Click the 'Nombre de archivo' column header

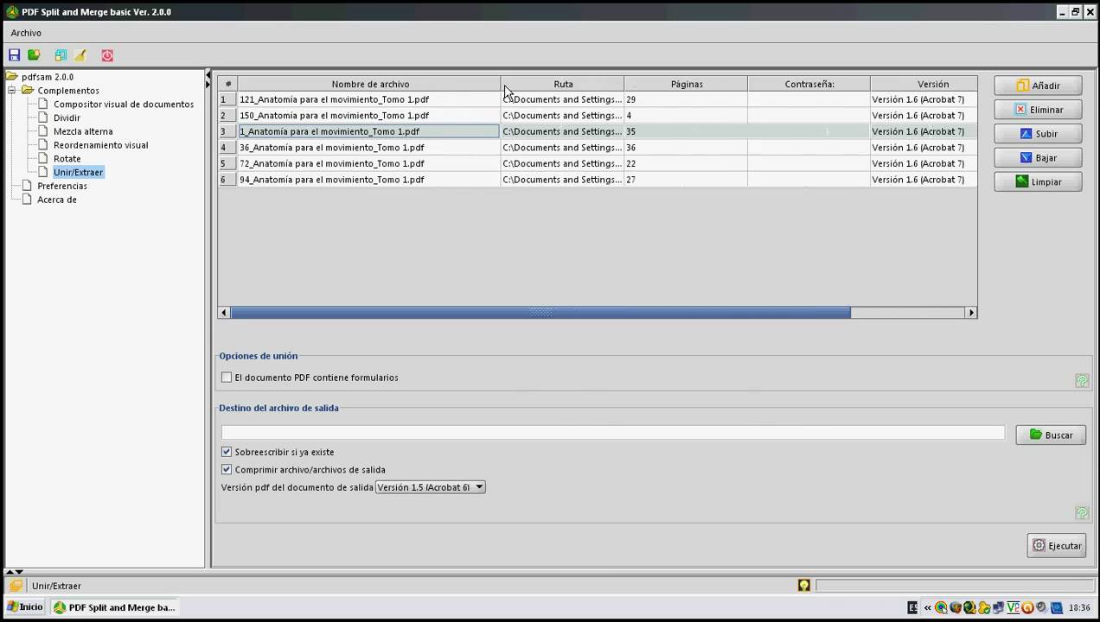pyautogui.click(x=370, y=84)
